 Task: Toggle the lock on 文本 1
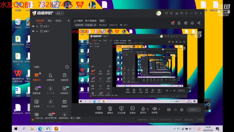coord(37,26)
